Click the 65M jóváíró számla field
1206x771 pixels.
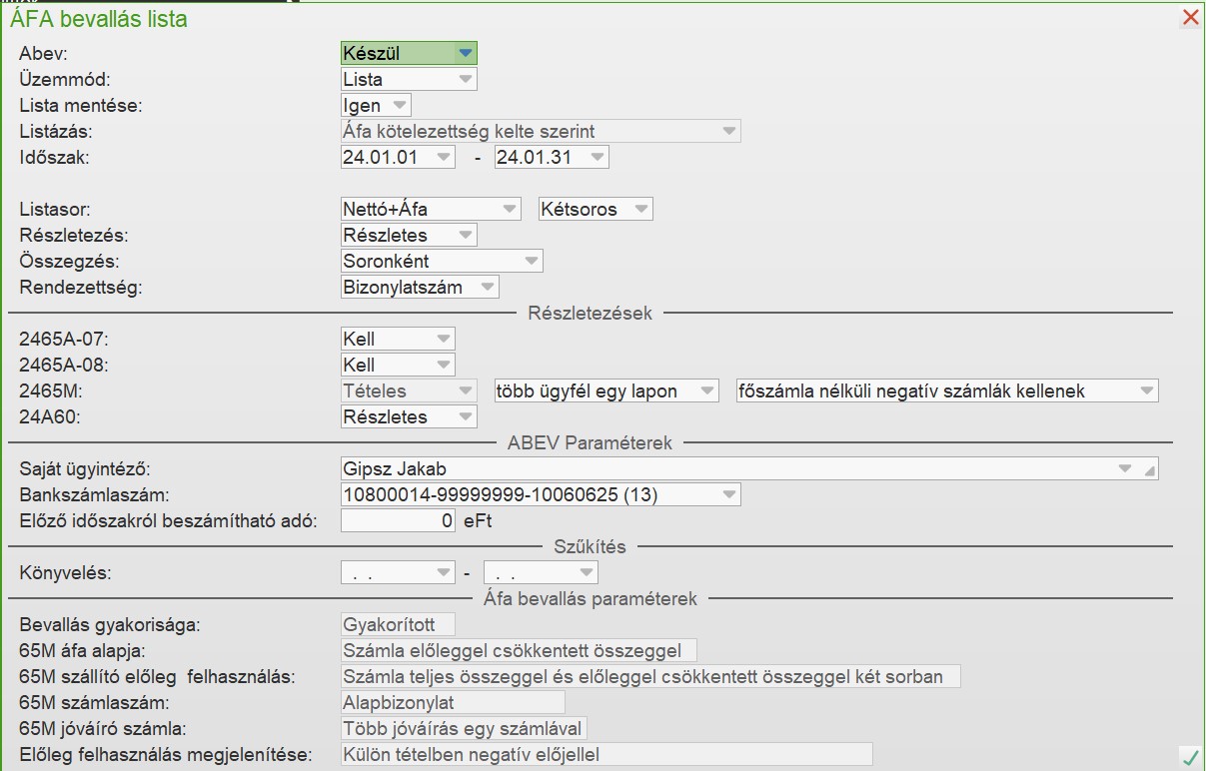[x=464, y=728]
